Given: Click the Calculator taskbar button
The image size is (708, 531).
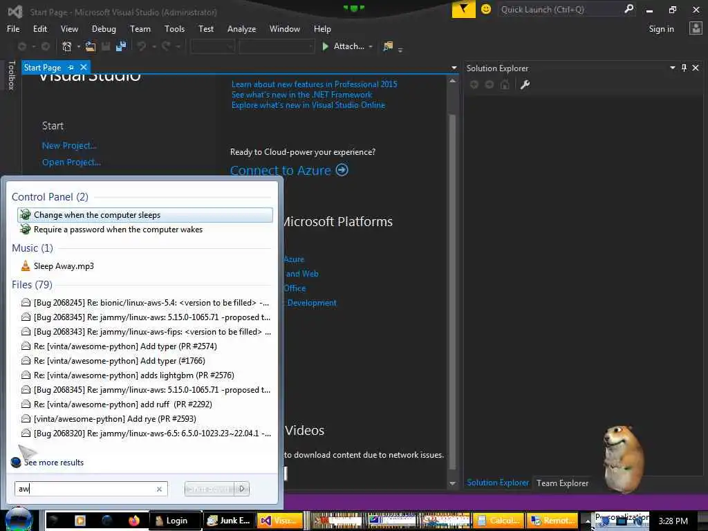Looking at the screenshot, I should pyautogui.click(x=499, y=521).
